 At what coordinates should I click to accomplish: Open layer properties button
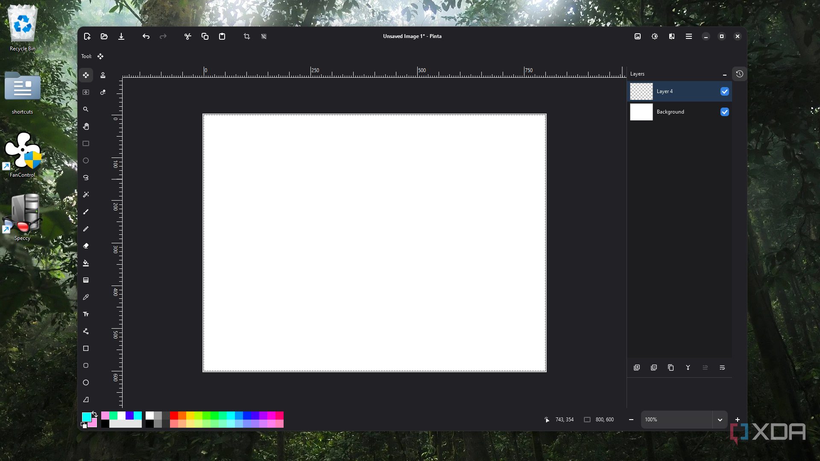tap(722, 368)
